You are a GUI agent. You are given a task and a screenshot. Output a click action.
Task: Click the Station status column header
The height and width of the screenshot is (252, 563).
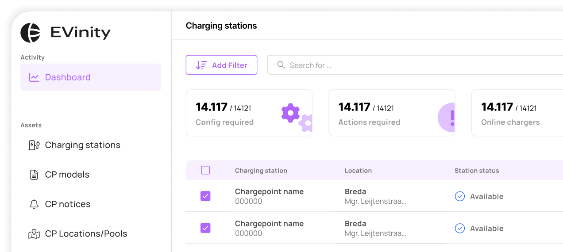point(477,171)
